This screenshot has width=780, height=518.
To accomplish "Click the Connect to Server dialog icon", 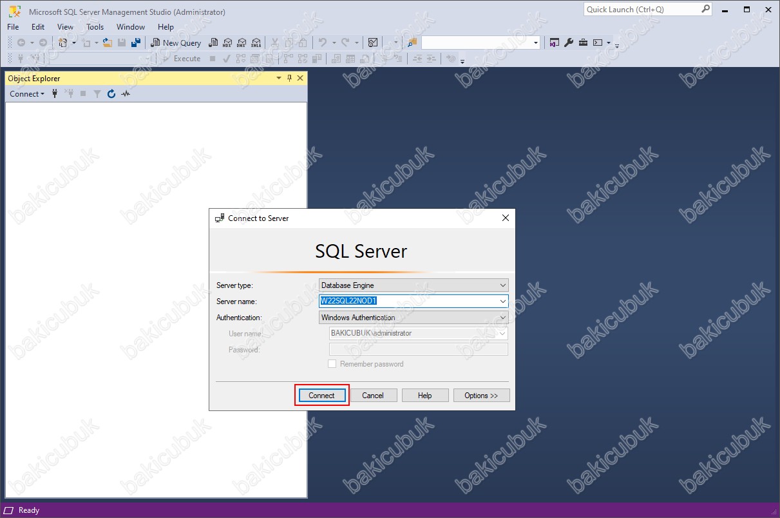I will (x=220, y=218).
